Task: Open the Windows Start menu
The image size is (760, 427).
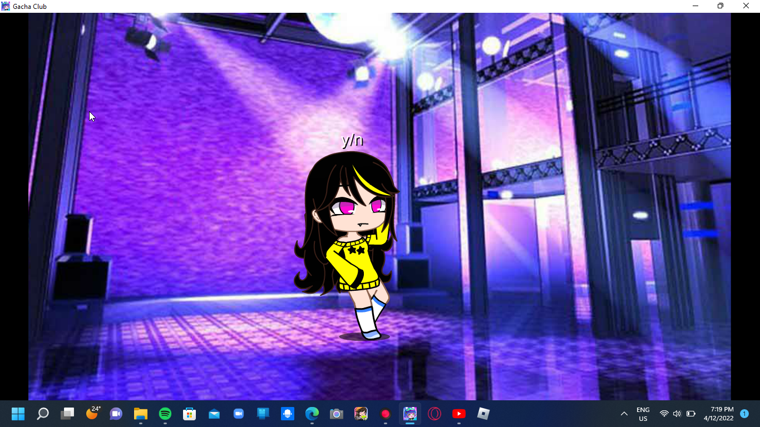Action: click(x=18, y=414)
